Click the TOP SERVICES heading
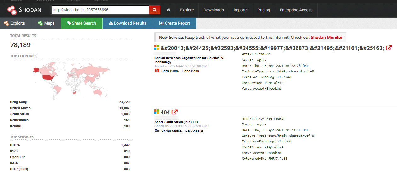The width and height of the screenshot is (397, 174). (x=22, y=137)
